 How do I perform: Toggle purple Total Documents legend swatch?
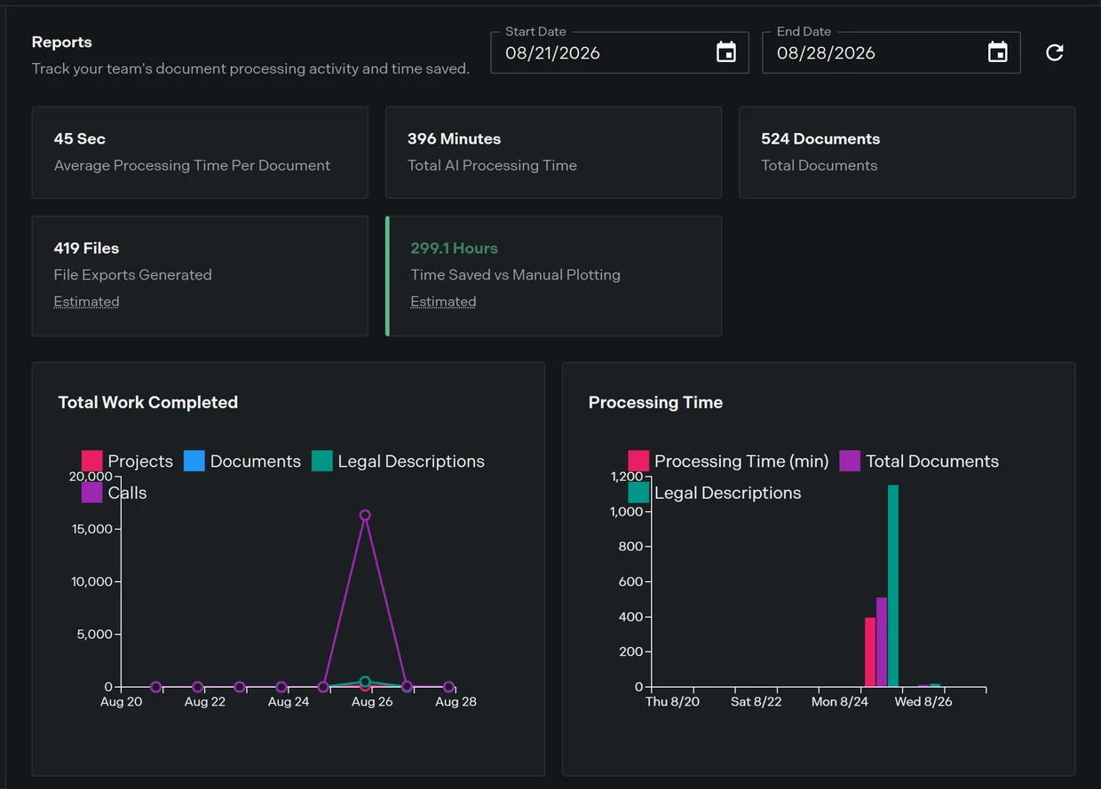click(850, 461)
